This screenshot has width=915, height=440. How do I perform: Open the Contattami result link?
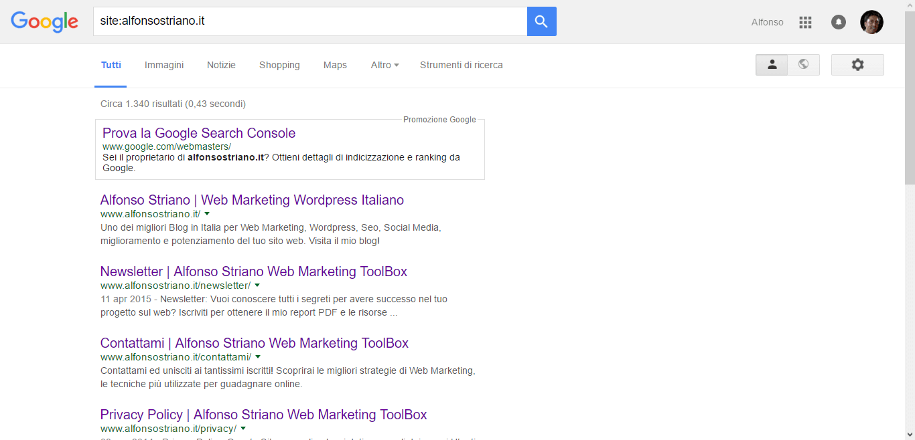[255, 343]
